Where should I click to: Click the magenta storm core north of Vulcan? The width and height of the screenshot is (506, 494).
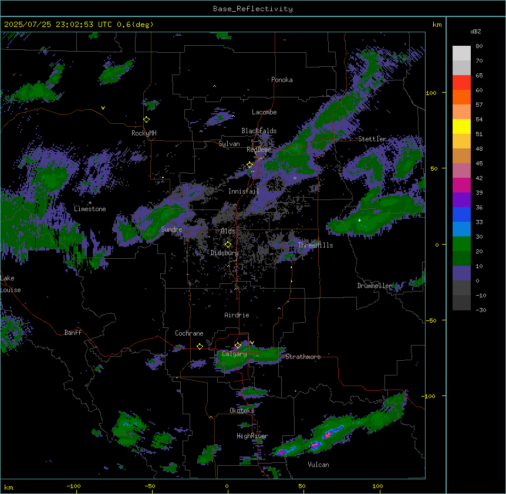328,435
